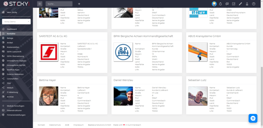Click the Suche search field
Viewport: 263px width, 128px height.
(x=59, y=4)
